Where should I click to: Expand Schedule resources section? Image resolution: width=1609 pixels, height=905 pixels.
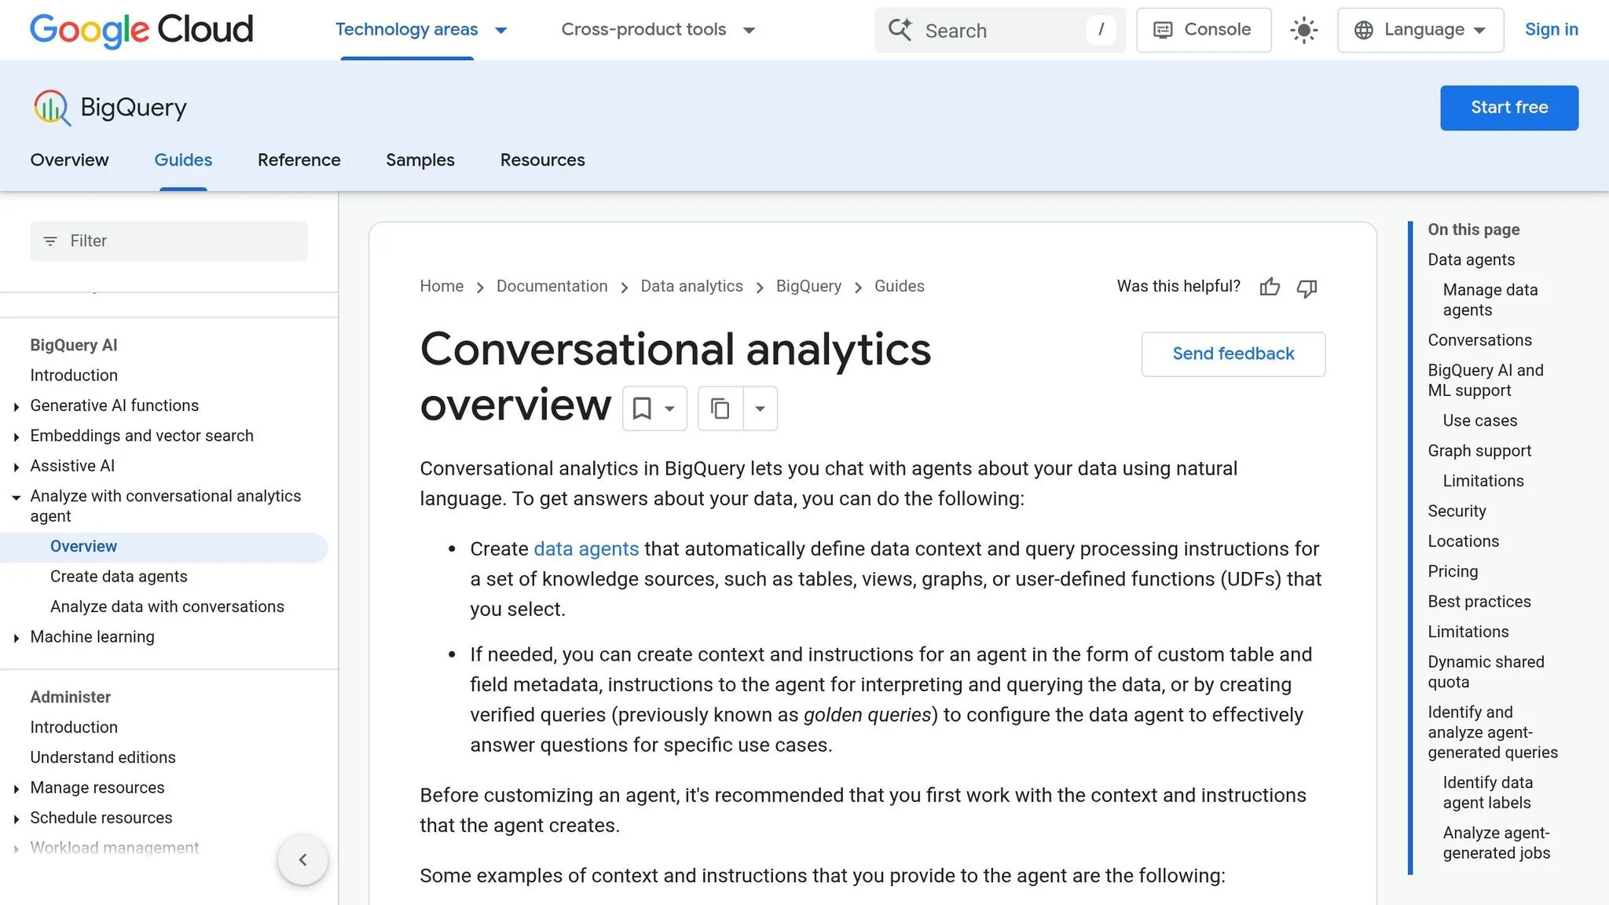tap(16, 819)
